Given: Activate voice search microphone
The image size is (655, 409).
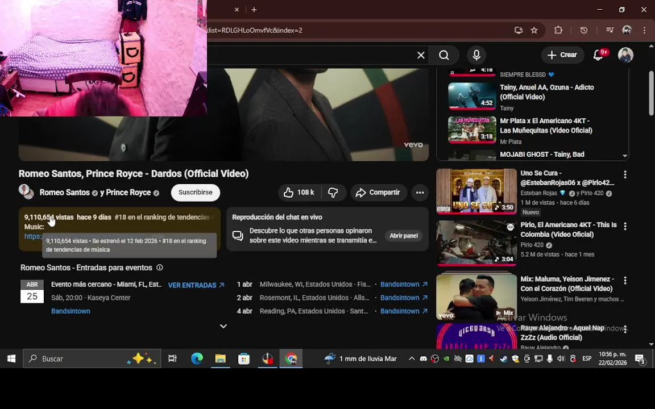Looking at the screenshot, I should click(x=476, y=55).
